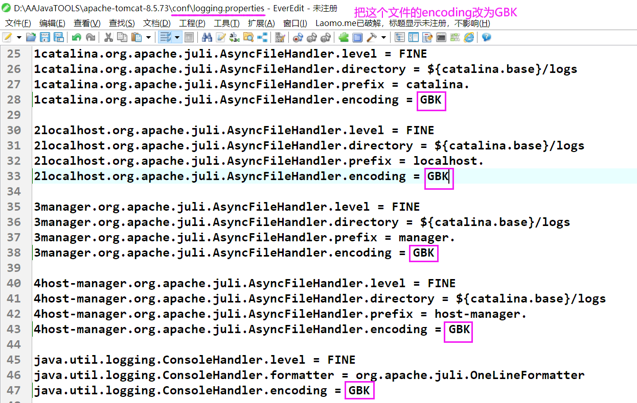Open the 工程(P) menu
Viewport: 637px width, 403px height.
click(x=192, y=23)
